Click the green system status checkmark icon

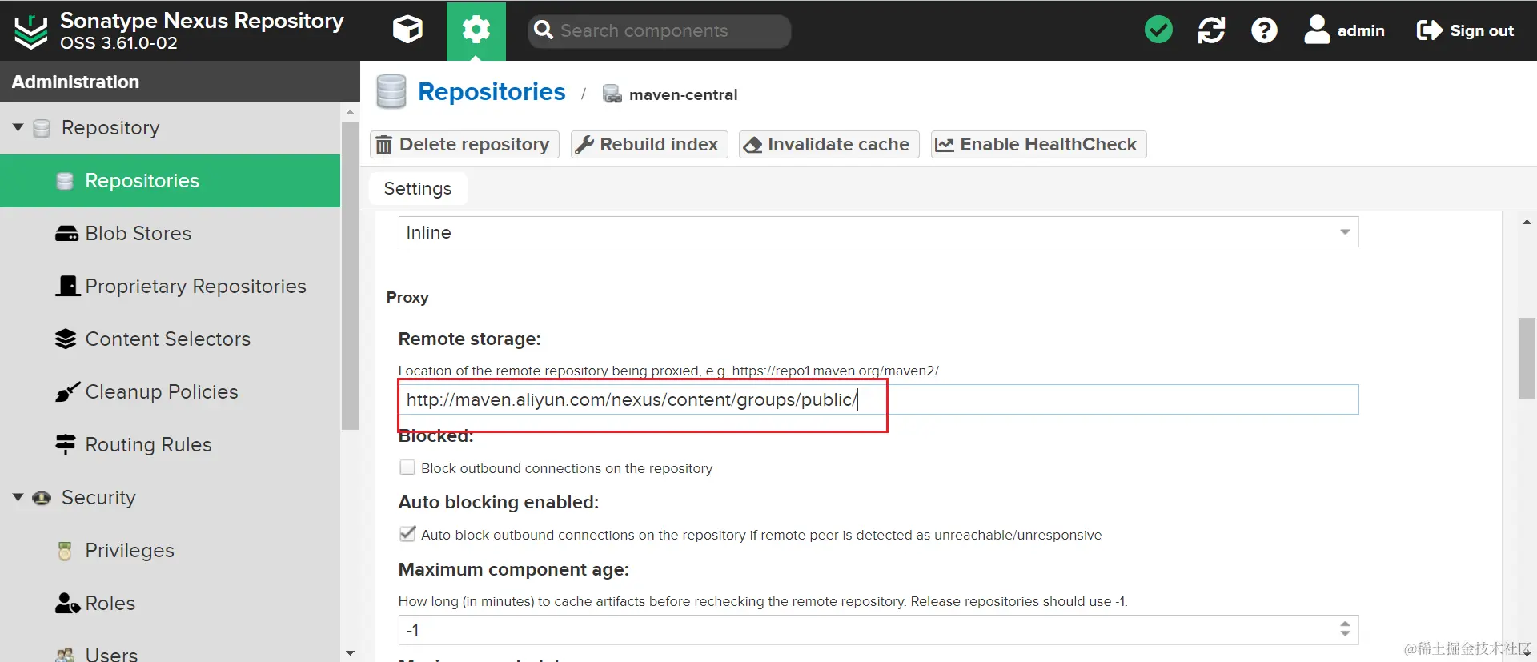[x=1158, y=30]
